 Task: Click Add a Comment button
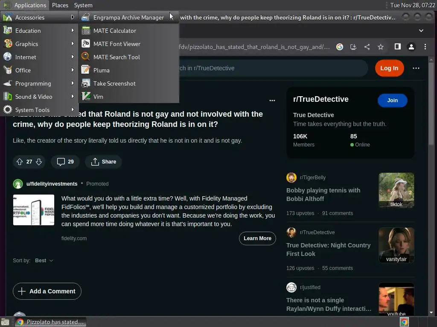point(47,291)
